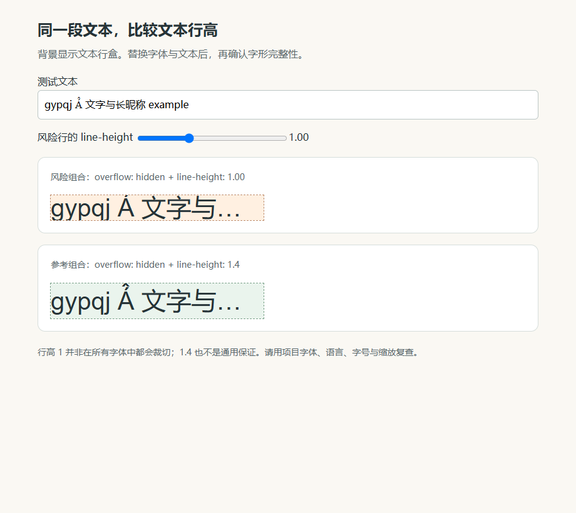The width and height of the screenshot is (576, 513).
Task: Click the footer note starting 行高 1 并非
Action: (229, 352)
